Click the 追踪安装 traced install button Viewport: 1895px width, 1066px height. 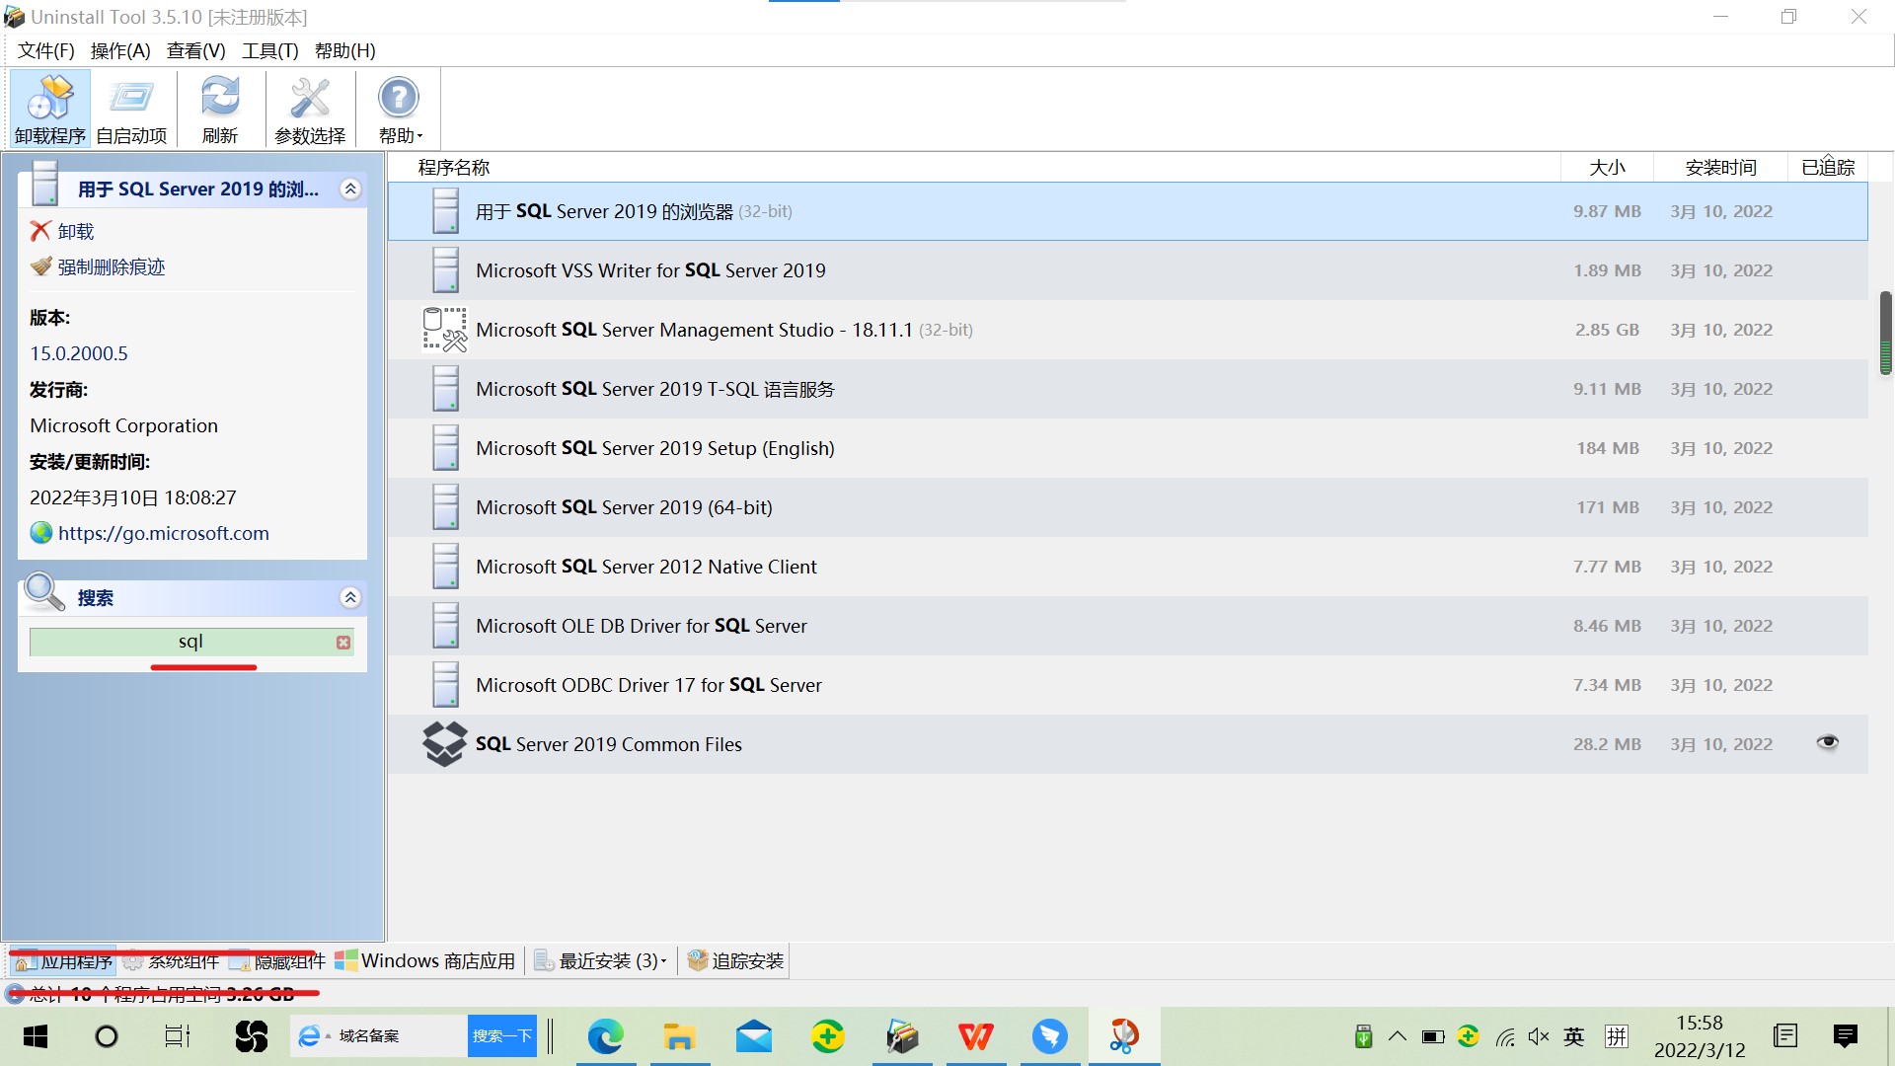point(736,961)
